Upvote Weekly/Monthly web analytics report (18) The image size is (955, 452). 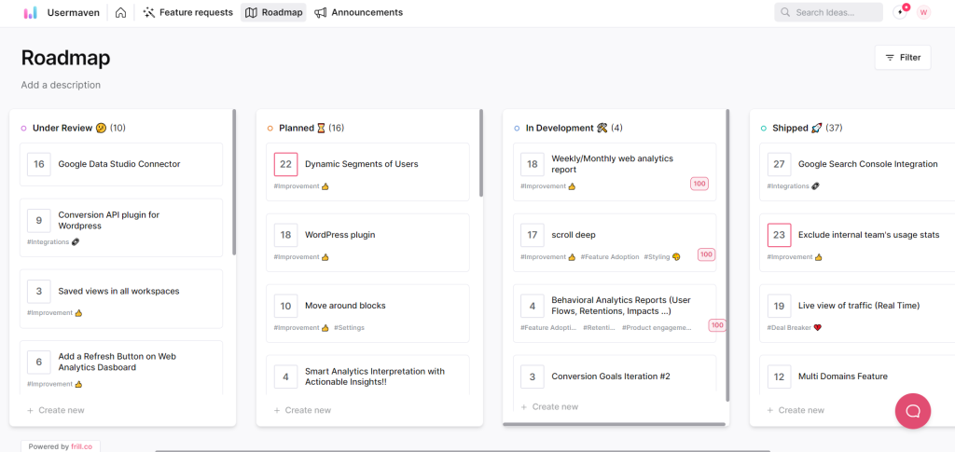click(533, 164)
